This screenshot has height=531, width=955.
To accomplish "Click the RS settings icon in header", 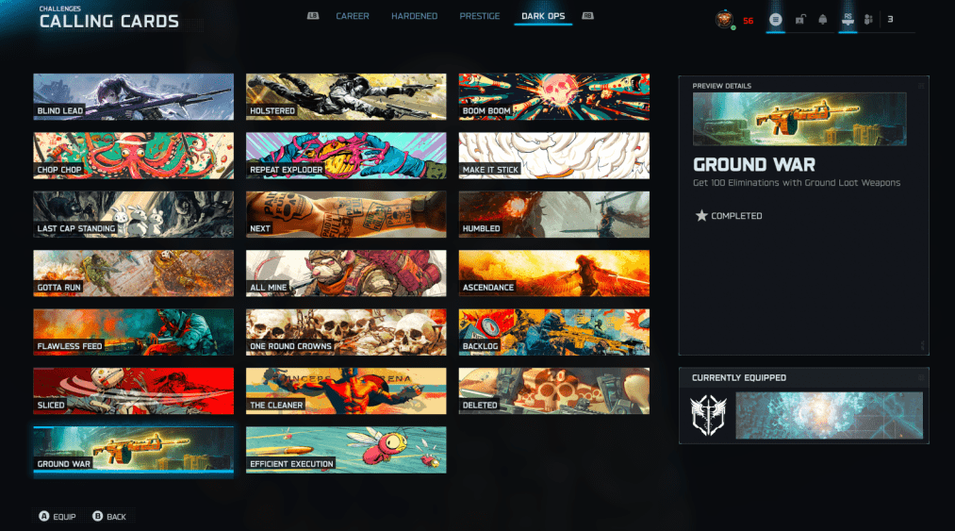I will click(x=848, y=20).
